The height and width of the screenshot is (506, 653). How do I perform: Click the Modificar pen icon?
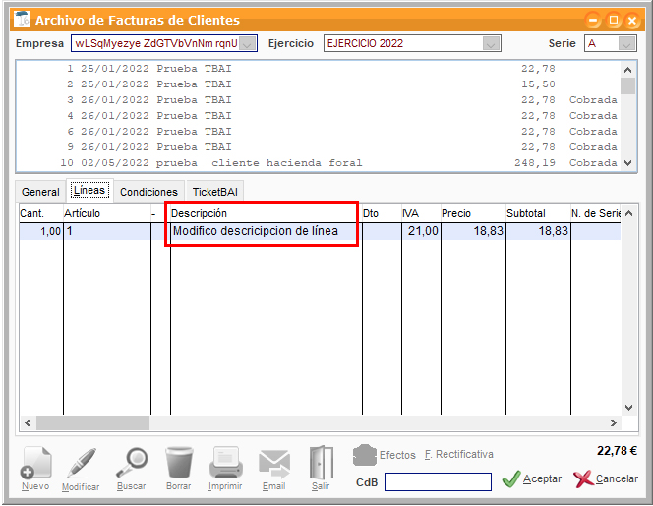coord(81,463)
